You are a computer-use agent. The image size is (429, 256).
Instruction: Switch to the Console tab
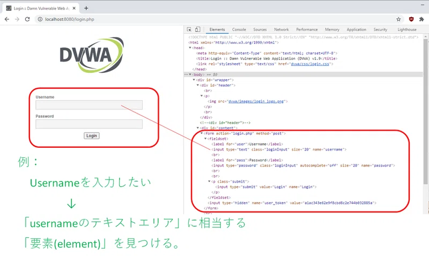click(x=239, y=29)
